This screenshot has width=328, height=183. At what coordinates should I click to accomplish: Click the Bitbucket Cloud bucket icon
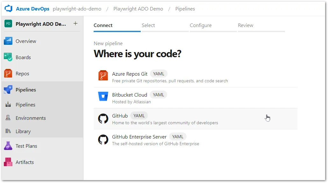(x=103, y=96)
